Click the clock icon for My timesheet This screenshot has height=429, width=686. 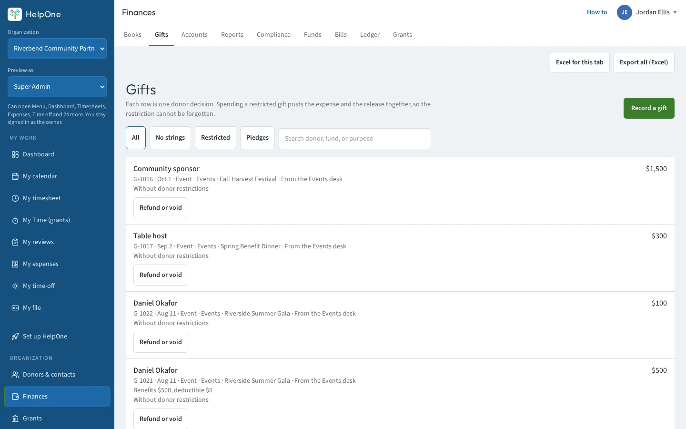tap(15, 198)
